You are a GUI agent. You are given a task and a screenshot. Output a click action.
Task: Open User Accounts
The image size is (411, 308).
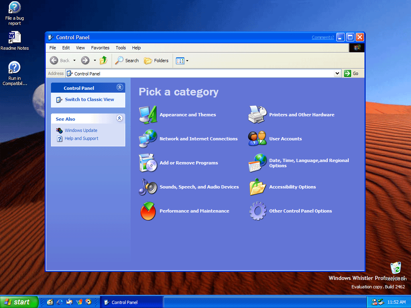click(x=285, y=138)
